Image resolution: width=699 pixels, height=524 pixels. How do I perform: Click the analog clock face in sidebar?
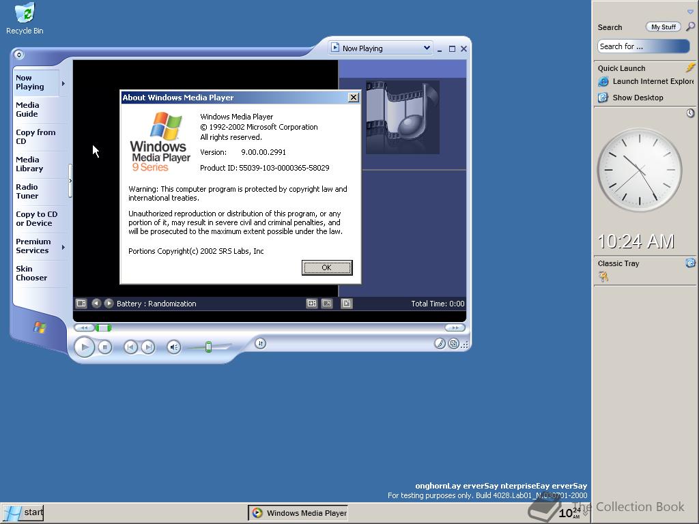(x=639, y=170)
